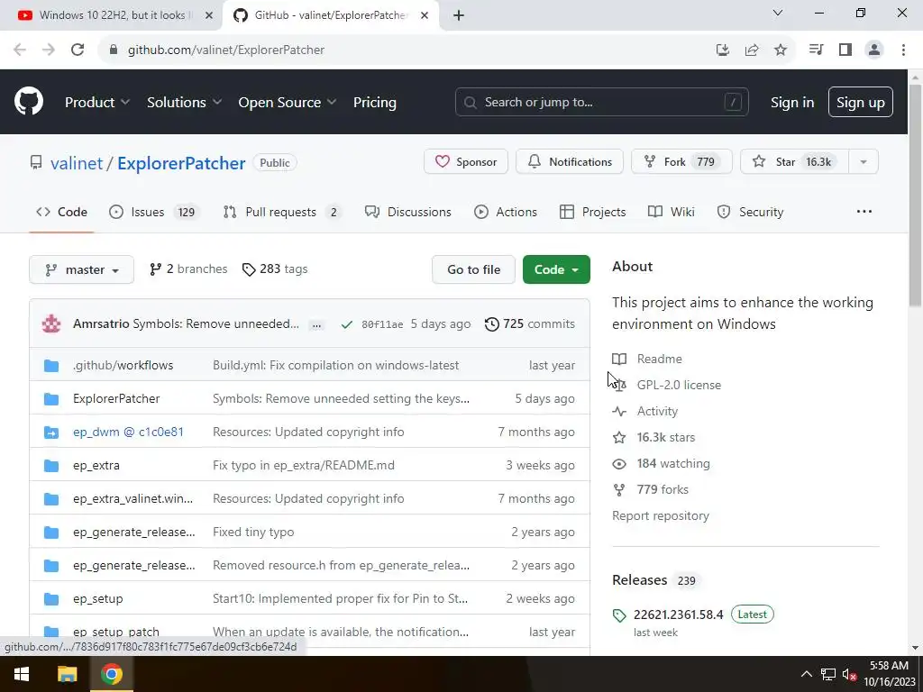Open the tab search chevron in title bar

coord(778,13)
